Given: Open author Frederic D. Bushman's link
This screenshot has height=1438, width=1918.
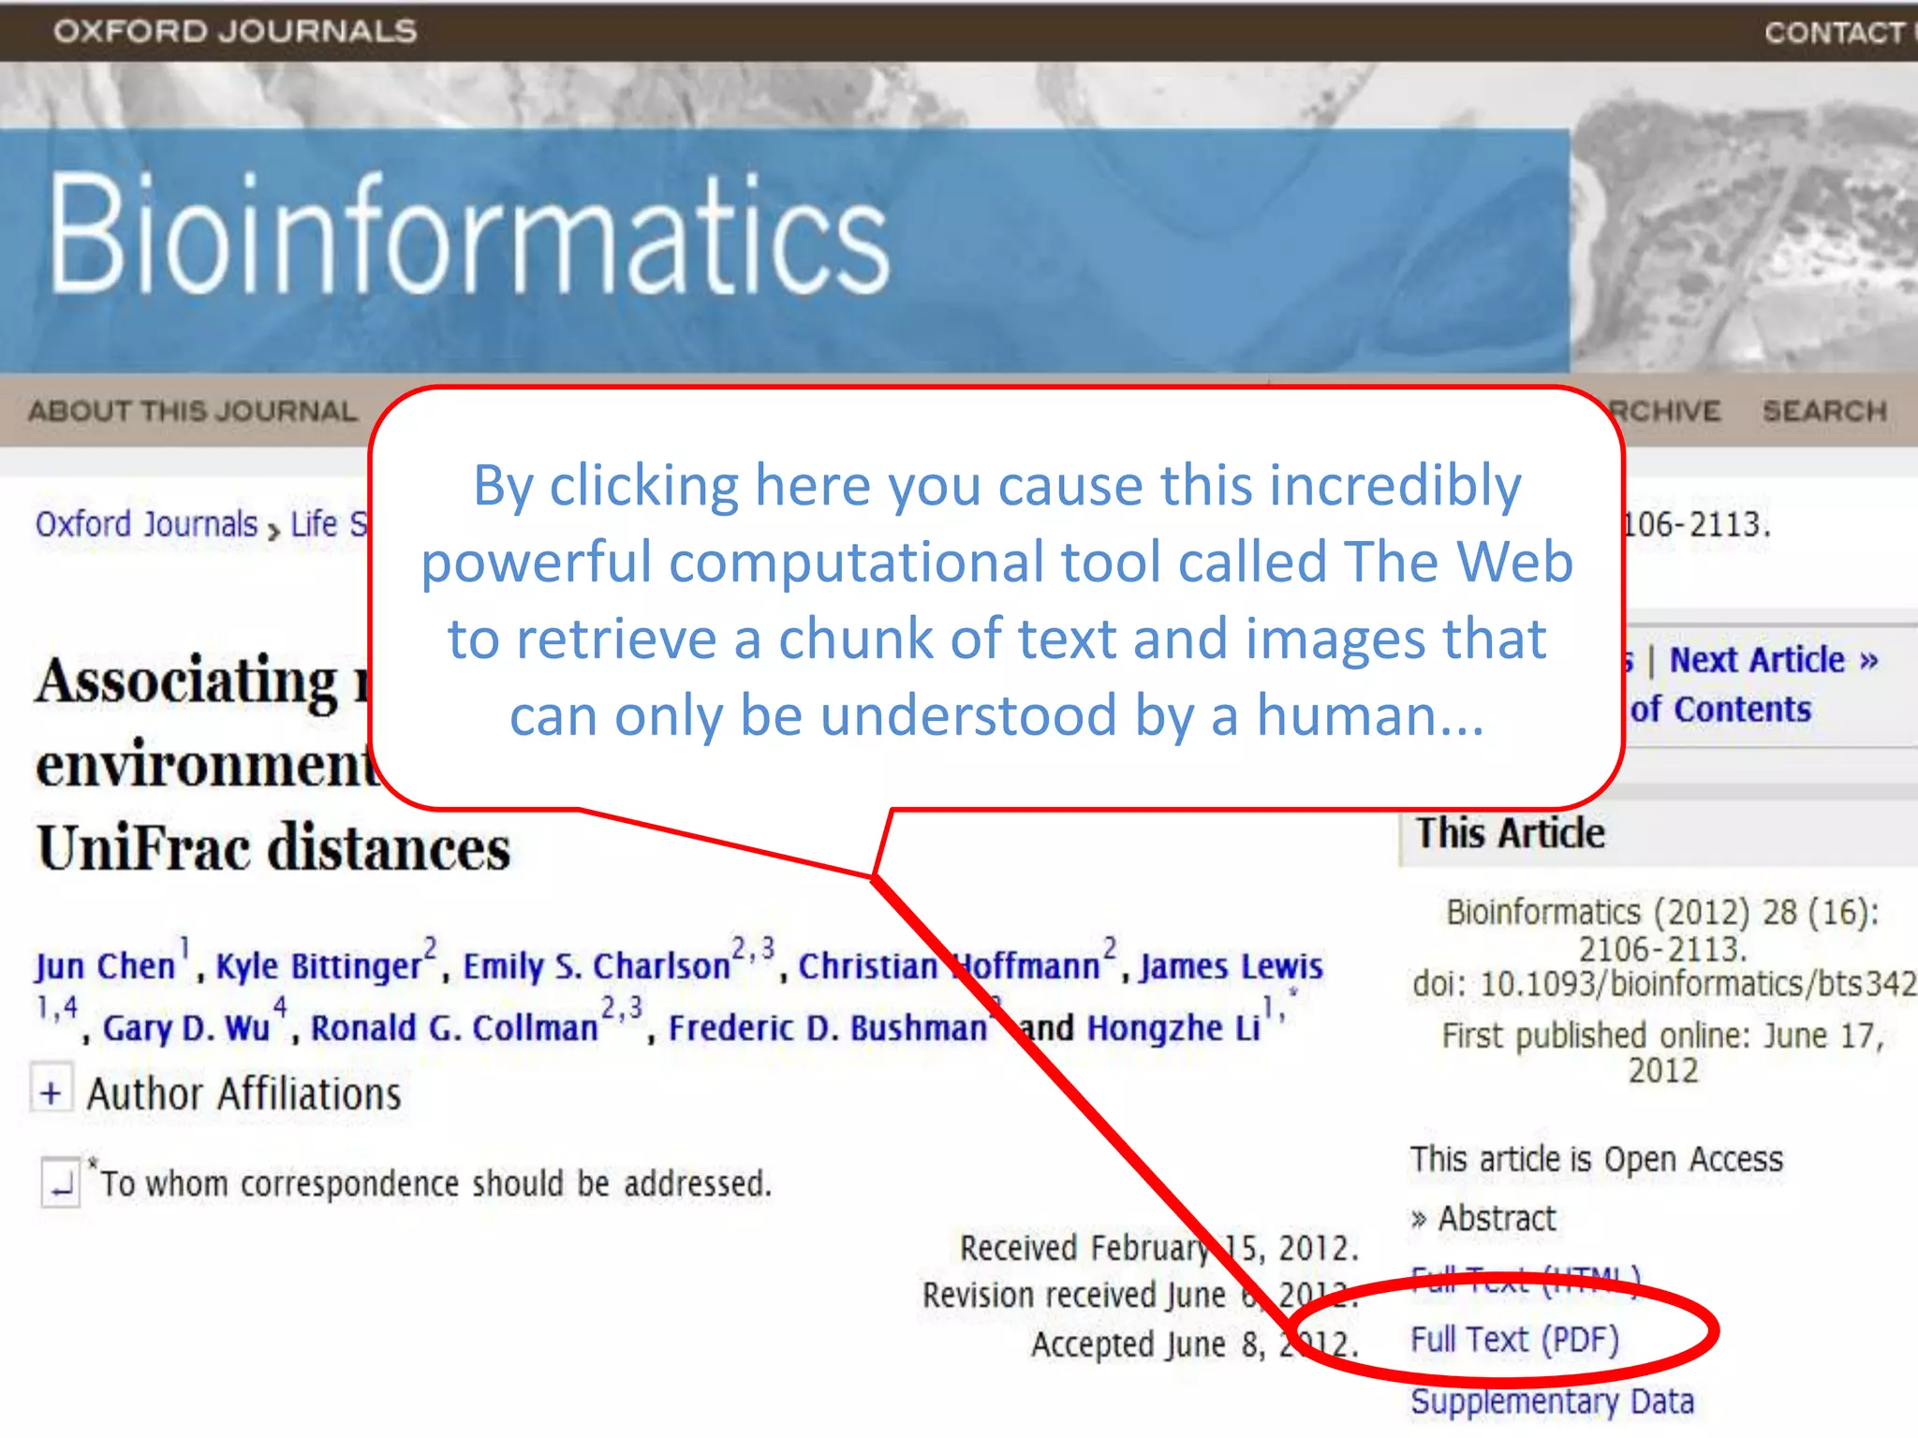Looking at the screenshot, I should tap(828, 1028).
